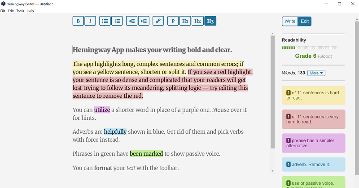This screenshot has width=359, height=188.
Task: Click the purple highlighted word 'utilize'
Action: coord(102,109)
